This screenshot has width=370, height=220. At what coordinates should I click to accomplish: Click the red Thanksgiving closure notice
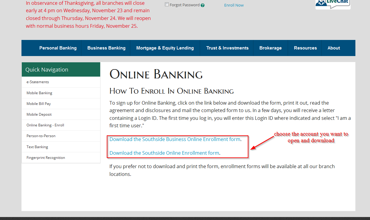click(88, 14)
